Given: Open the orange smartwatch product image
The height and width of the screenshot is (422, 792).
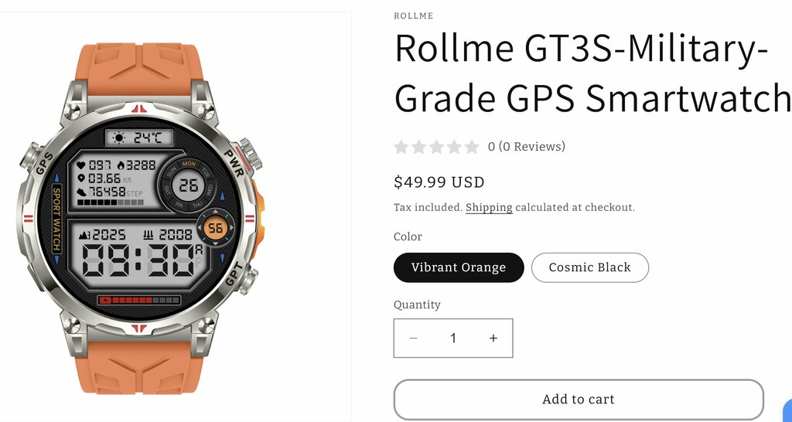Looking at the screenshot, I should pyautogui.click(x=139, y=216).
